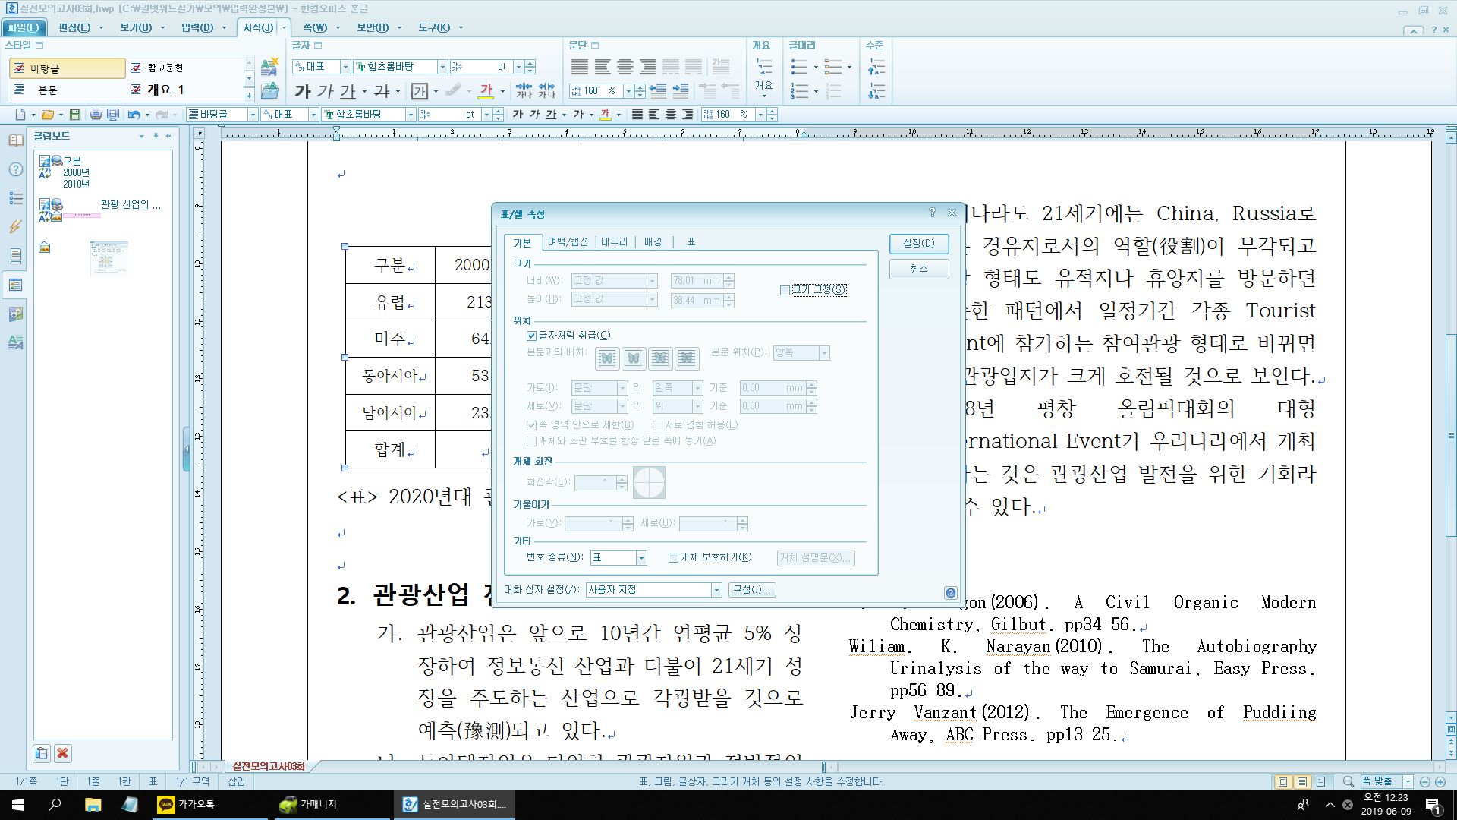Click the font color 가 underline swatch
This screenshot has width=1457, height=820.
click(x=486, y=92)
